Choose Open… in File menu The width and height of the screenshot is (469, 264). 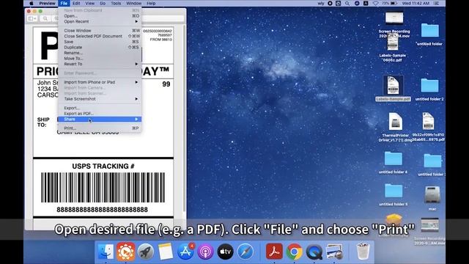point(100,16)
